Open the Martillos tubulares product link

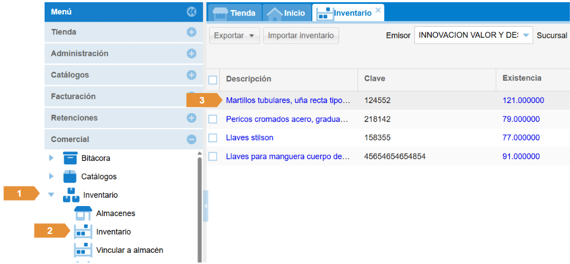tap(288, 101)
